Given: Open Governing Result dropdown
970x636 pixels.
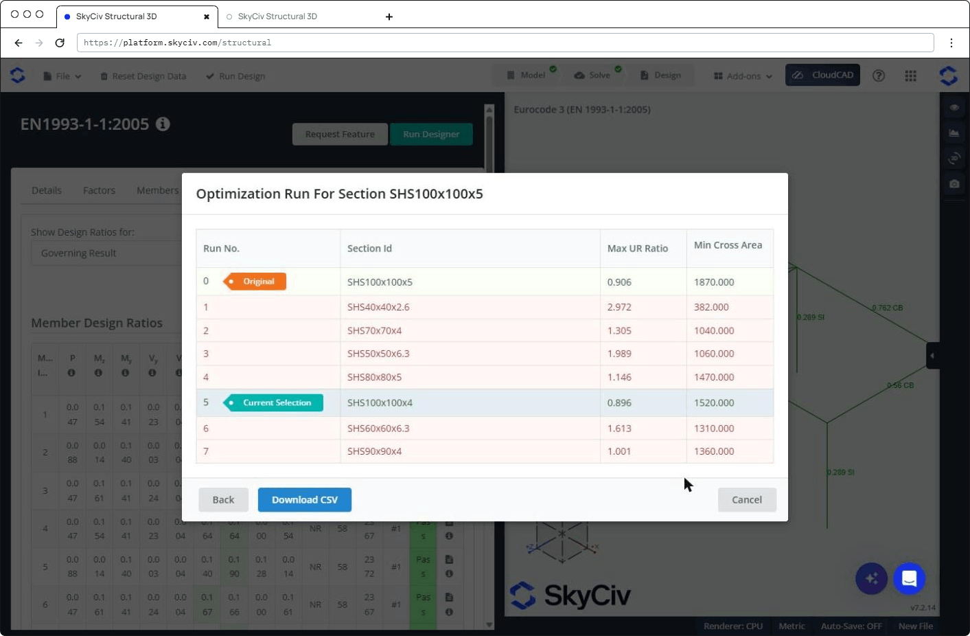Looking at the screenshot, I should point(106,253).
